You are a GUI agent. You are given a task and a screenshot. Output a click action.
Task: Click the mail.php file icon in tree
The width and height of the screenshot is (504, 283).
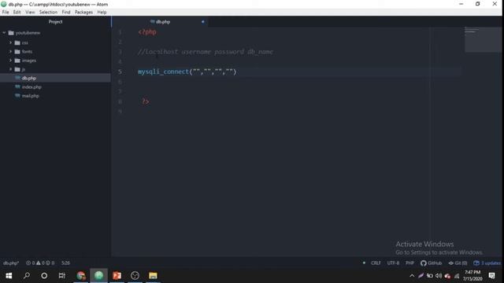pyautogui.click(x=17, y=95)
